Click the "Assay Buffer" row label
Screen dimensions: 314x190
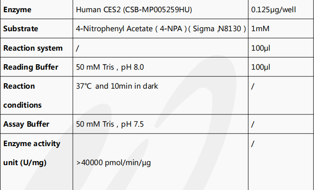click(x=26, y=124)
